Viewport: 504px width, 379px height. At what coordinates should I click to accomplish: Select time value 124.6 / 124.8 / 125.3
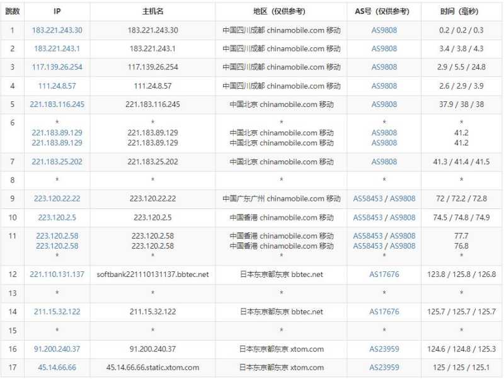click(461, 349)
